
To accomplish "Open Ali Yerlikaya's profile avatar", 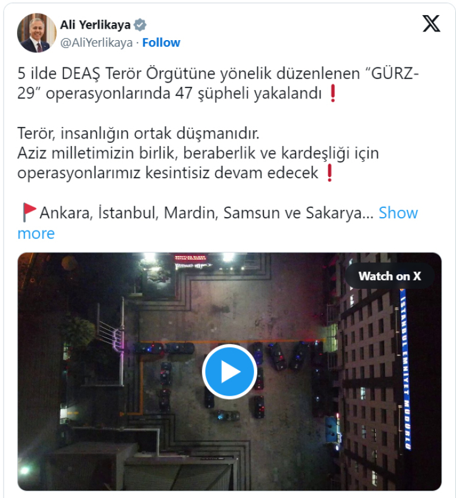I will [x=36, y=33].
